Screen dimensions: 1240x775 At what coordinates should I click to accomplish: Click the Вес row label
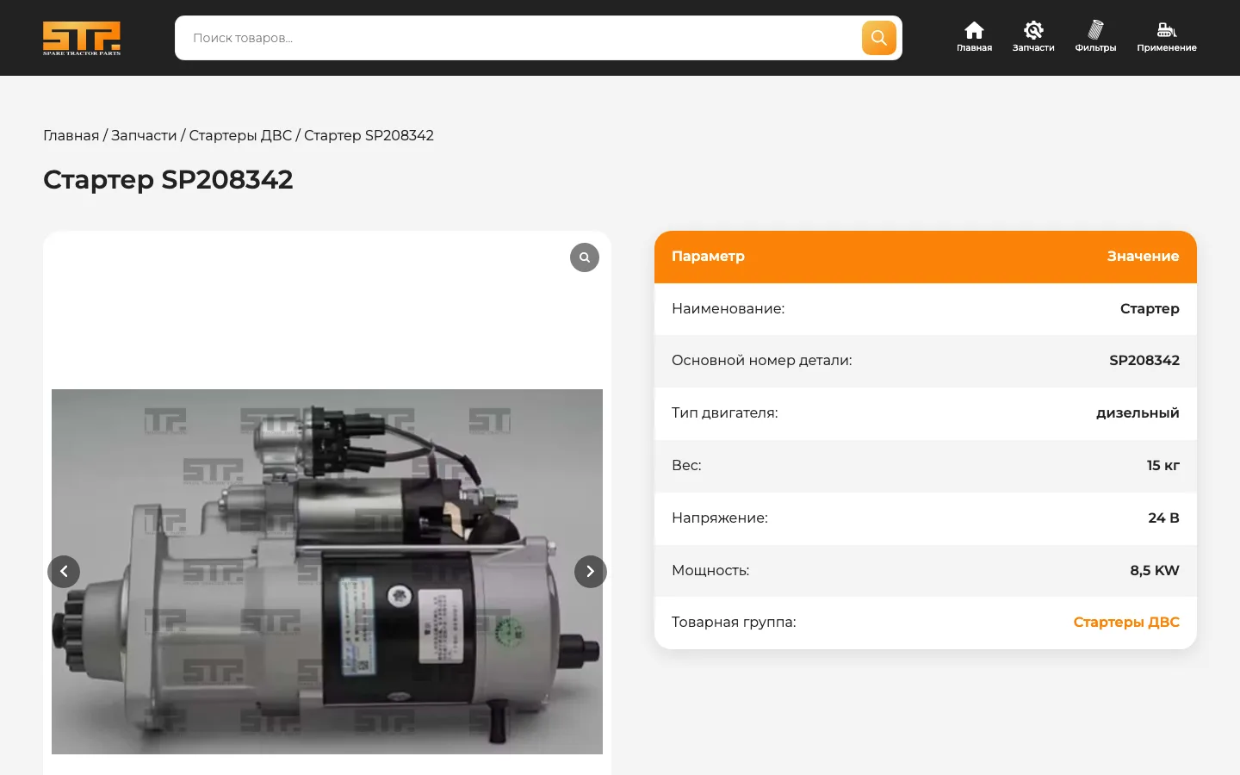686,465
